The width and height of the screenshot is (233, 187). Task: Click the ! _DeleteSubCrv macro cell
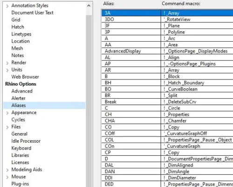197,102
